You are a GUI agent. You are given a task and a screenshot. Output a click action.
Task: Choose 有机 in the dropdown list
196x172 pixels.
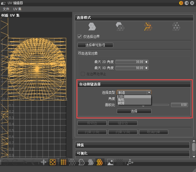(x=134, y=100)
